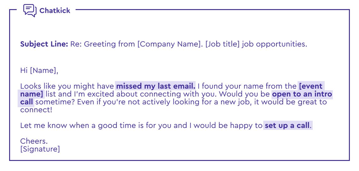
Task: Click highlighted phrase 'set up a call'
Action: pyautogui.click(x=287, y=125)
